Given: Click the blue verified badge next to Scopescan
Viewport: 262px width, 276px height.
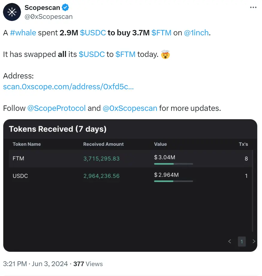Looking at the screenshot, I should [65, 7].
